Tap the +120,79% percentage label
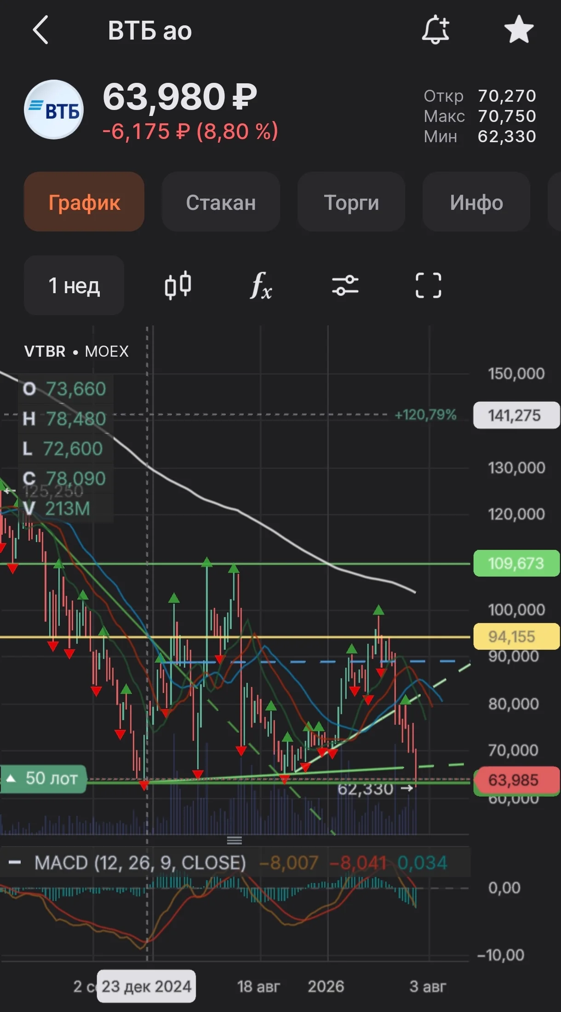Screen dimensions: 561x1012 tap(425, 415)
